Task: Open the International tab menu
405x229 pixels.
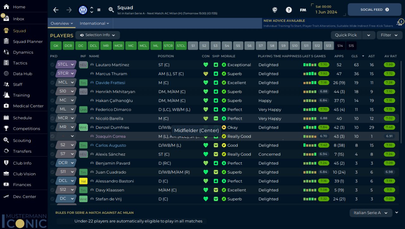Action: coord(94,23)
